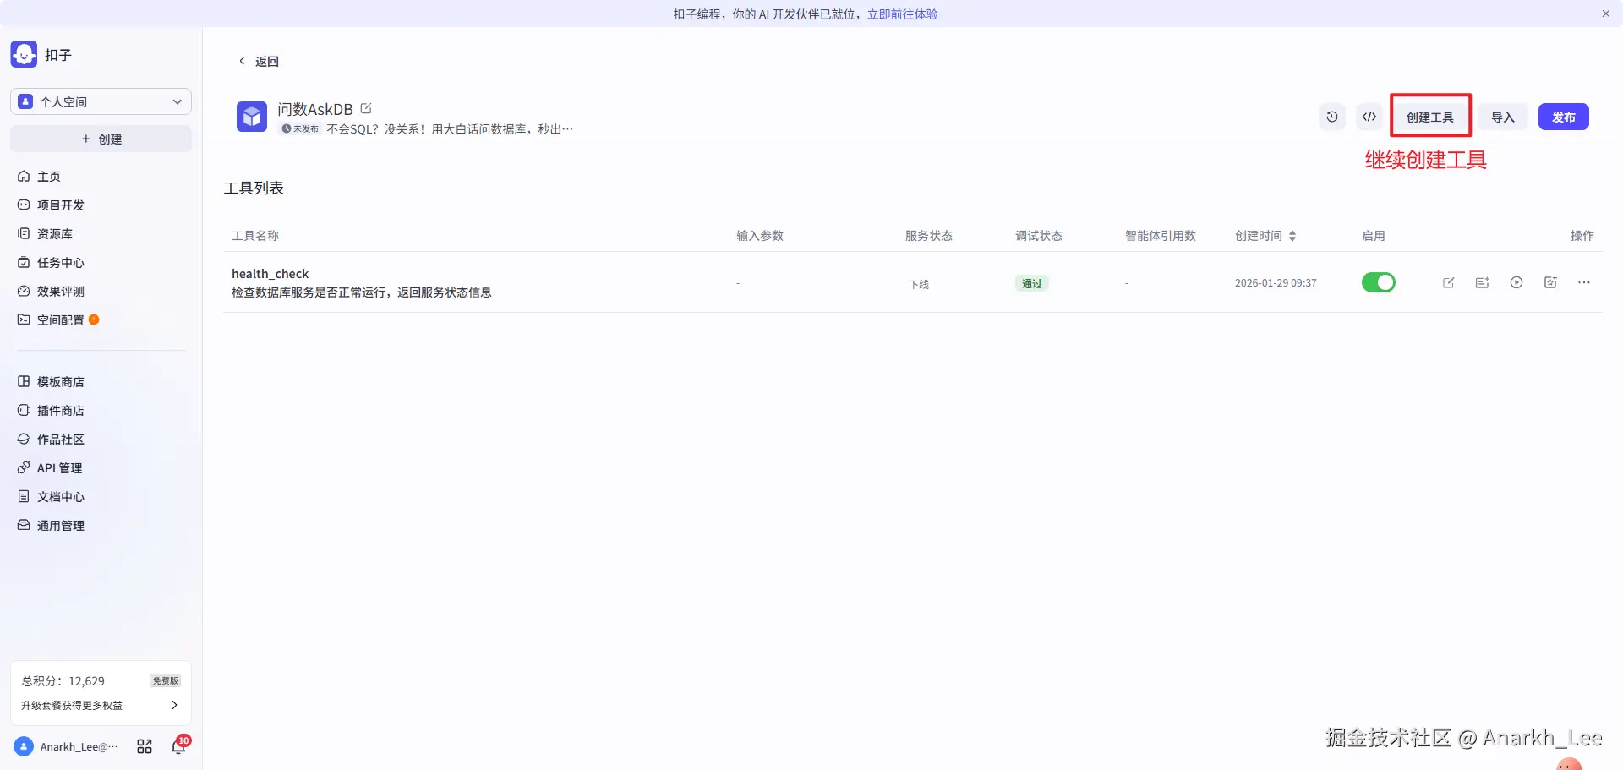1623x770 pixels.
Task: Click the 调试状态 column header
Action: point(1039,236)
